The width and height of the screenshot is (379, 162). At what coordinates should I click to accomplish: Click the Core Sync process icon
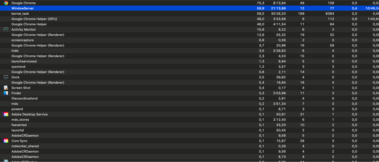point(6,141)
